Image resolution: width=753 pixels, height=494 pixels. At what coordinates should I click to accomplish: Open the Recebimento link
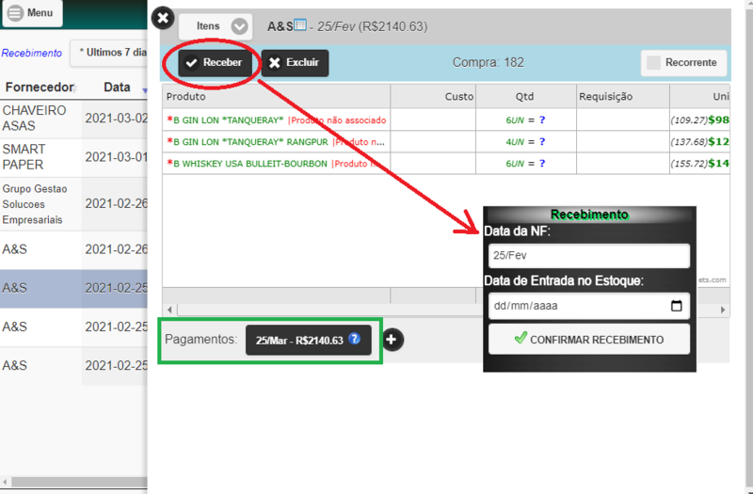[32, 54]
